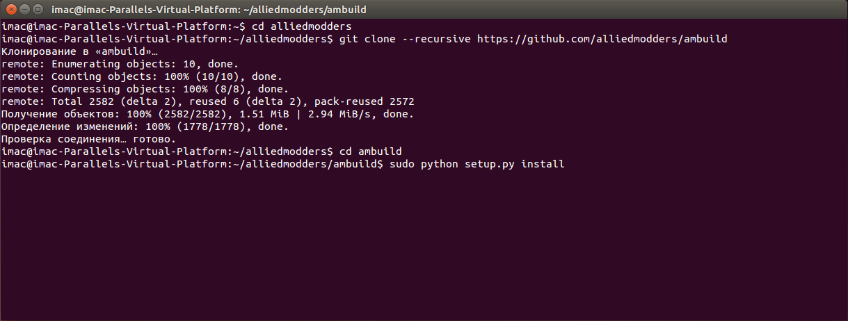Click the 'Получение объектов' progress line

pos(208,114)
